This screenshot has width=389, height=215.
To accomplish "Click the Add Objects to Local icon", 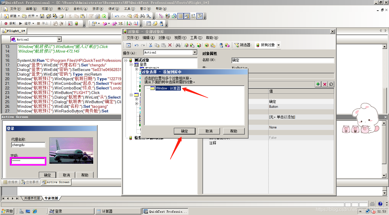I will 186,45.
